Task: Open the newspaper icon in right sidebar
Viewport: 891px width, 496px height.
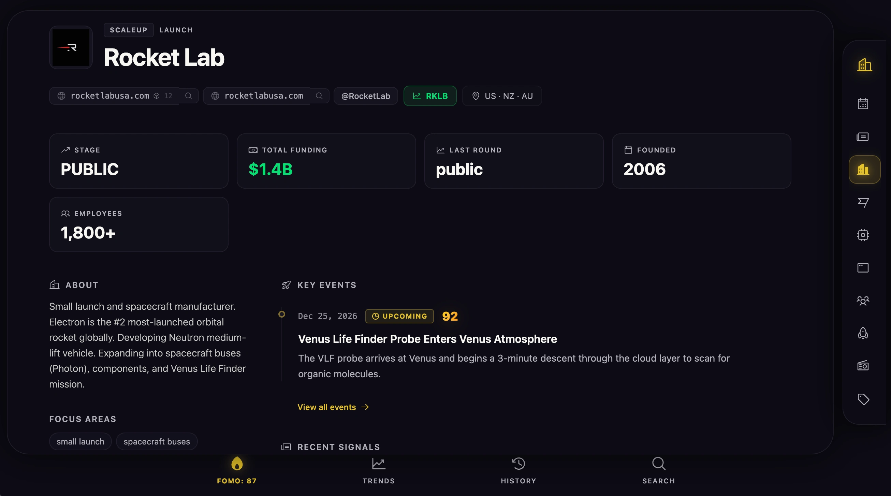Action: tap(863, 137)
